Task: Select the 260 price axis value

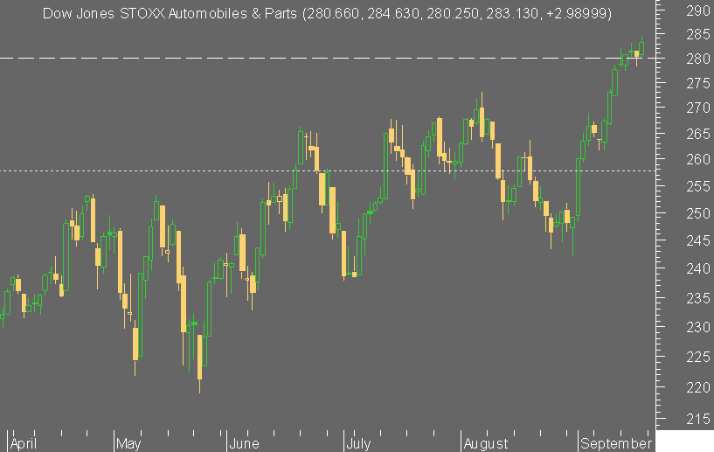Action: (x=698, y=159)
